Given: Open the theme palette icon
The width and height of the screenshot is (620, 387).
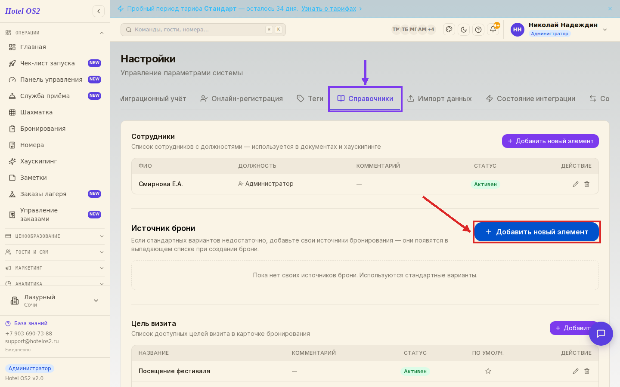Looking at the screenshot, I should coord(449,30).
